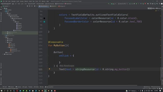Click the black color swatch on line 96
Viewport: 163px width, 92px height.
point(44,18)
